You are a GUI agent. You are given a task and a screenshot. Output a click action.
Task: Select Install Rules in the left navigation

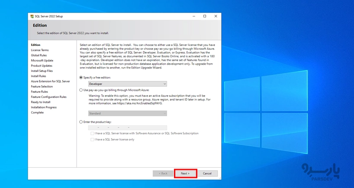coord(39,76)
